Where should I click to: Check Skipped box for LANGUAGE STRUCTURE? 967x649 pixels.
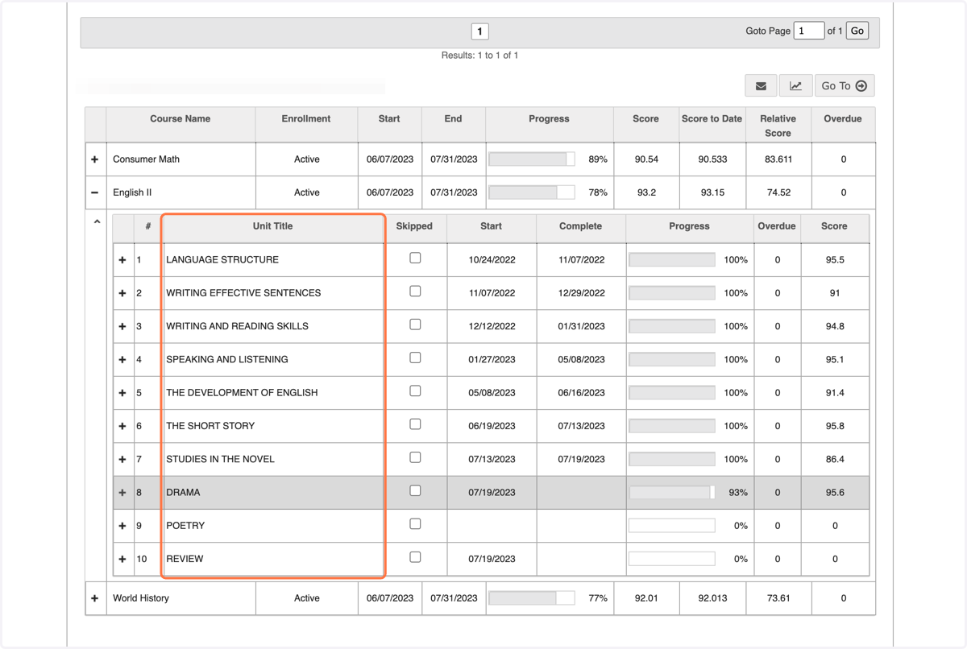pyautogui.click(x=415, y=258)
